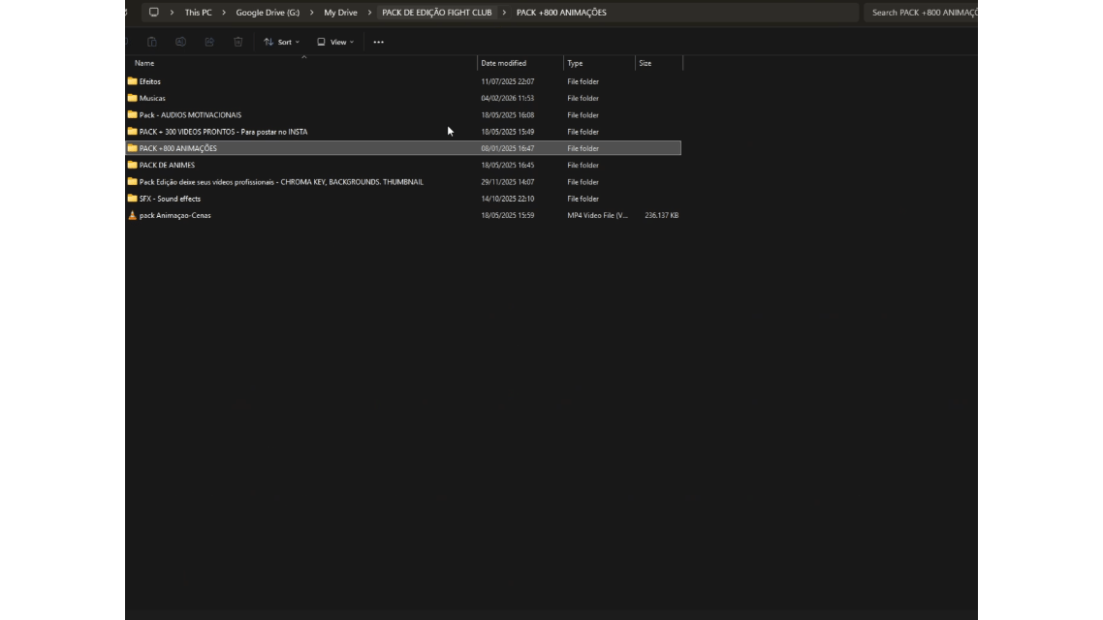This screenshot has width=1103, height=620.
Task: Go to PACK DE EDIÇÃO FIGHT CLUB breadcrumb
Action: point(437,13)
